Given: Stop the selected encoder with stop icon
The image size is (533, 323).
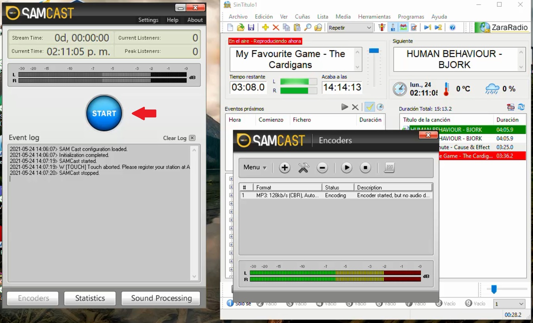Looking at the screenshot, I should (x=366, y=168).
